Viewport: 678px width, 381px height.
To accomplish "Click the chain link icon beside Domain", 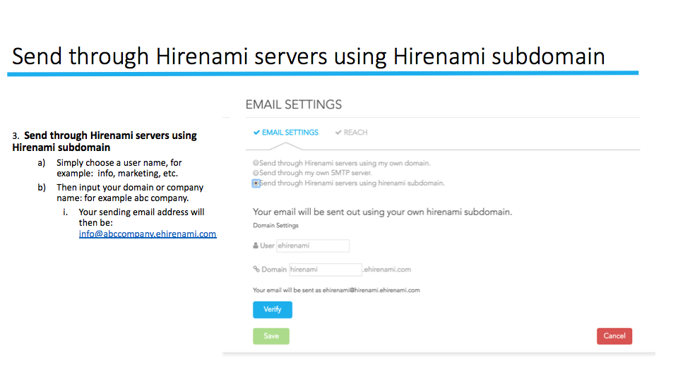I will (256, 269).
